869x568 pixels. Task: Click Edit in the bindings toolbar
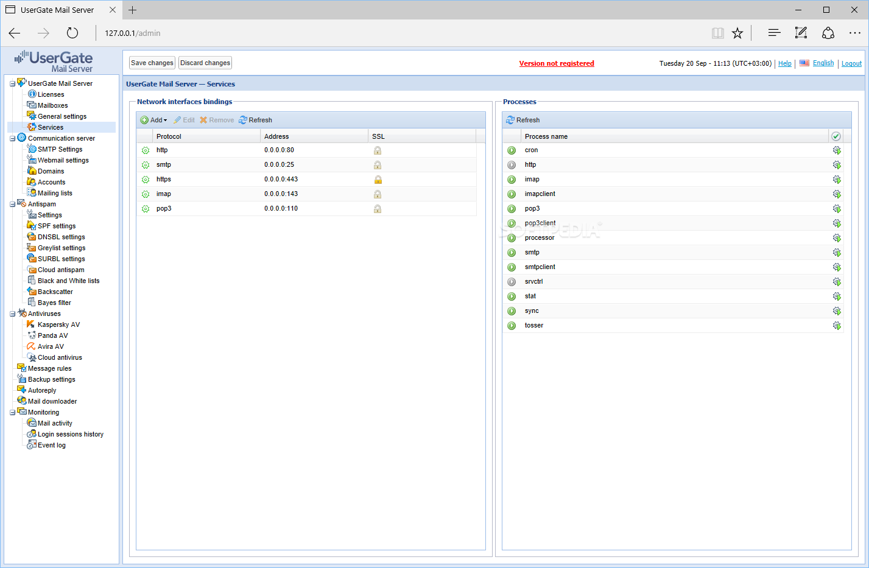pyautogui.click(x=184, y=120)
